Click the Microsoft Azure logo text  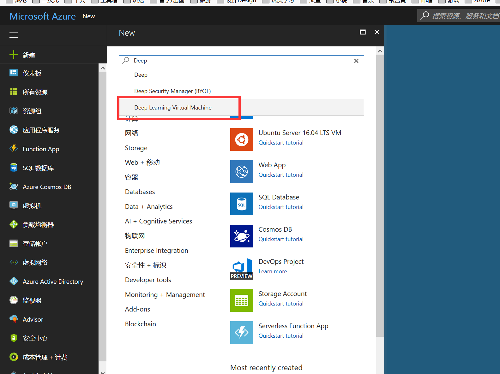[x=43, y=16]
